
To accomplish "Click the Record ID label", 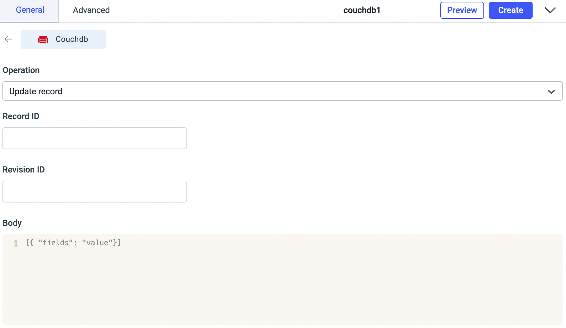I will (x=21, y=116).
